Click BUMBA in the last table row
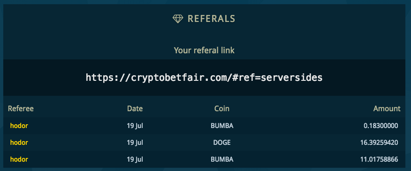The image size is (411, 171). (222, 159)
